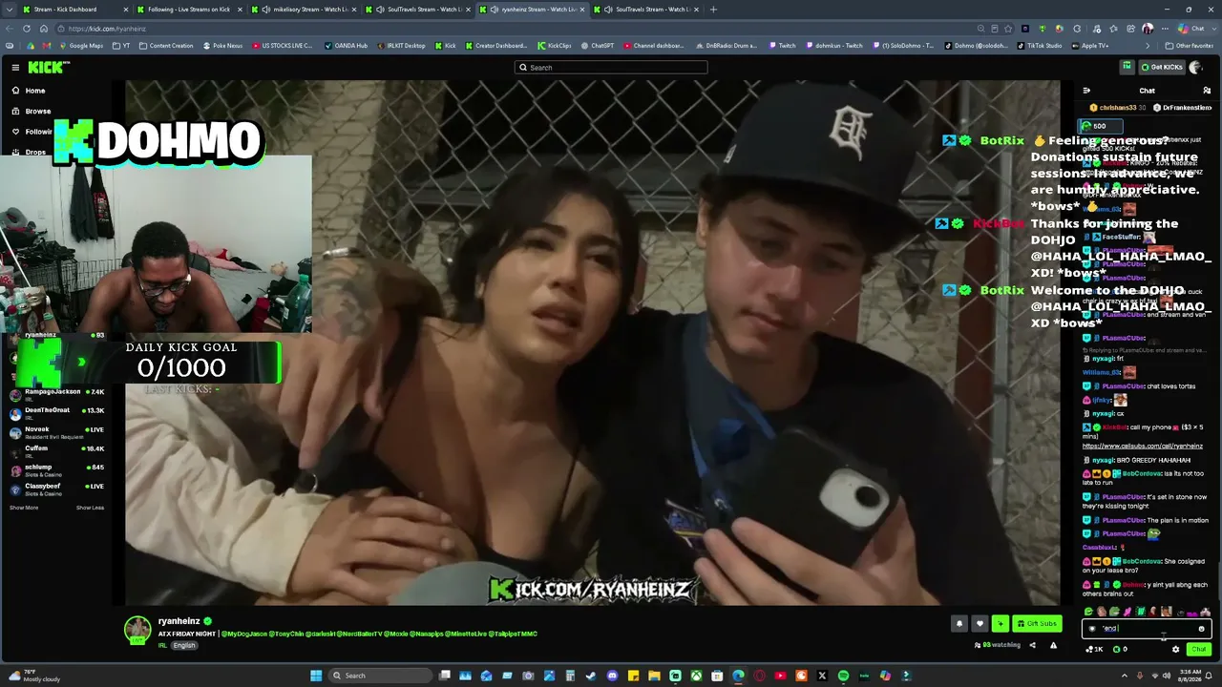Click the Gift Subs button

1037,624
